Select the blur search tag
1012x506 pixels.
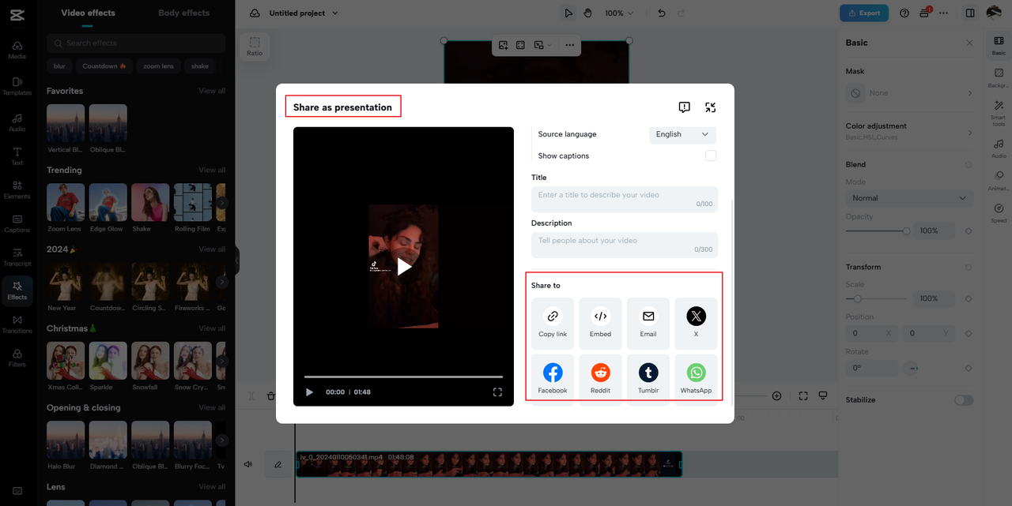(x=59, y=66)
